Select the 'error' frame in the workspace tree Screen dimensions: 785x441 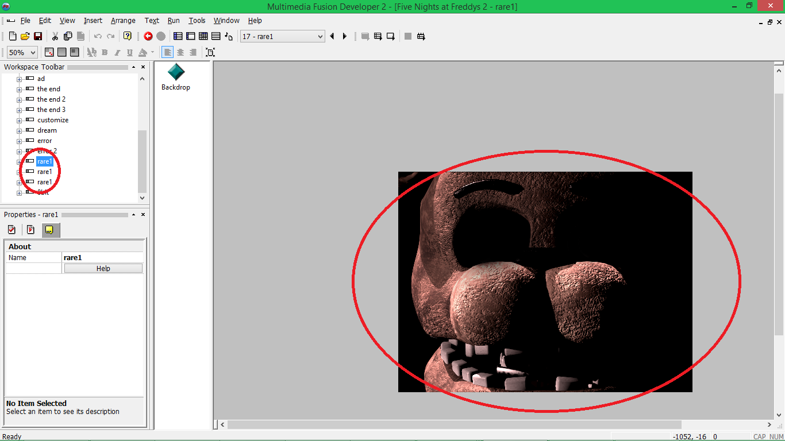coord(44,141)
